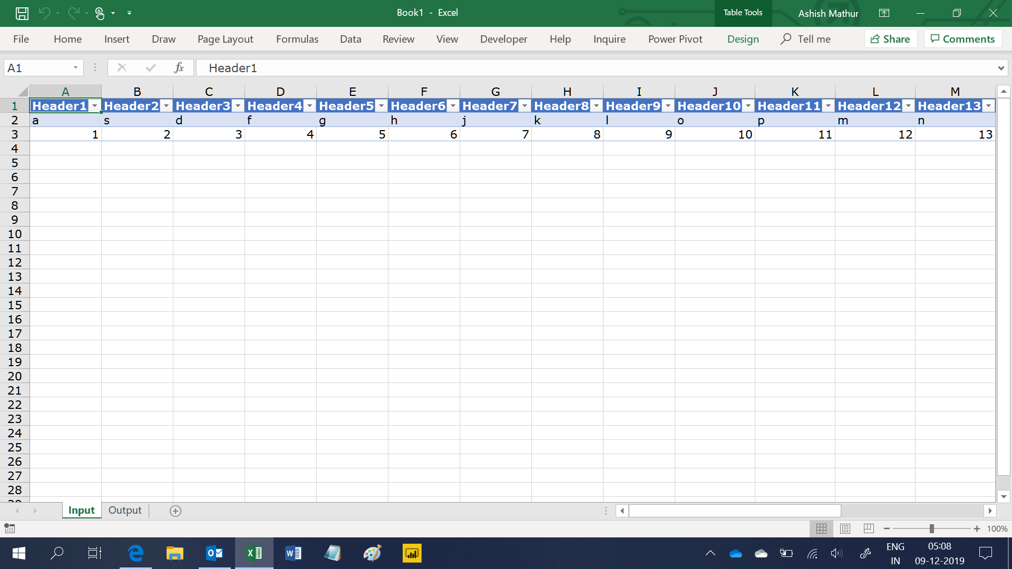Open the Formulas ribbon tab
Viewport: 1012px width, 569px height.
click(x=297, y=39)
